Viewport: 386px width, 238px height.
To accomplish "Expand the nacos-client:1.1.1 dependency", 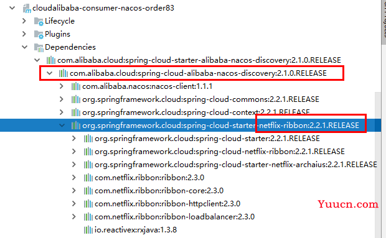I will (62, 86).
